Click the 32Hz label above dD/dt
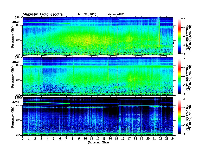Viewport: 206px width, 159px height. pos(18,57)
